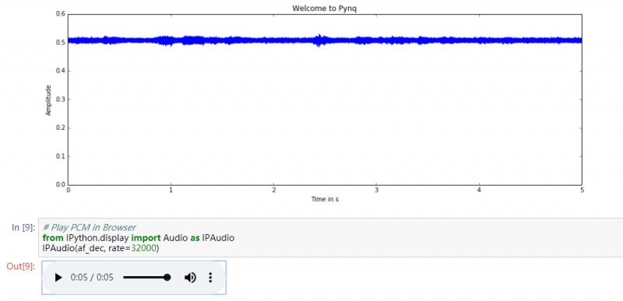This screenshot has width=623, height=301.
Task: Open the audio player three-dot menu
Action: pyautogui.click(x=210, y=278)
